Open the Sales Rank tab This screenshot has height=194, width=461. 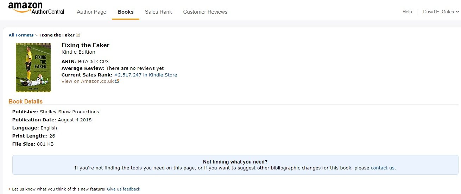click(158, 12)
